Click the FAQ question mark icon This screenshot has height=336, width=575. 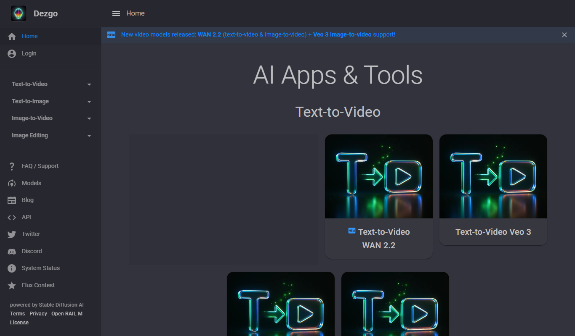click(x=12, y=166)
